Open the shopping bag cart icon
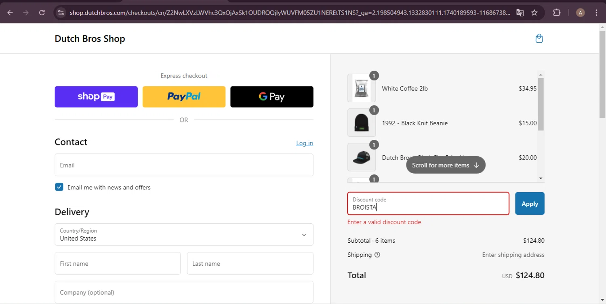 539,38
